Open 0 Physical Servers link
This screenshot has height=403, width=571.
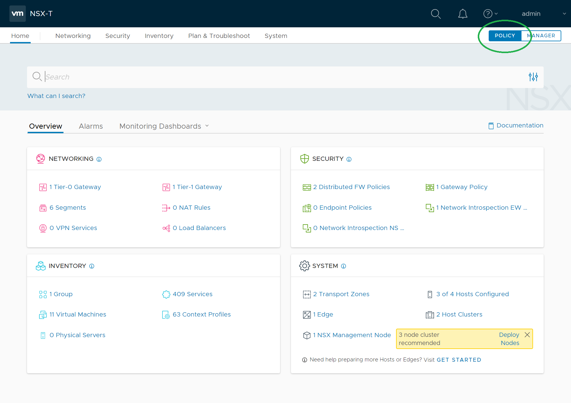pyautogui.click(x=77, y=335)
